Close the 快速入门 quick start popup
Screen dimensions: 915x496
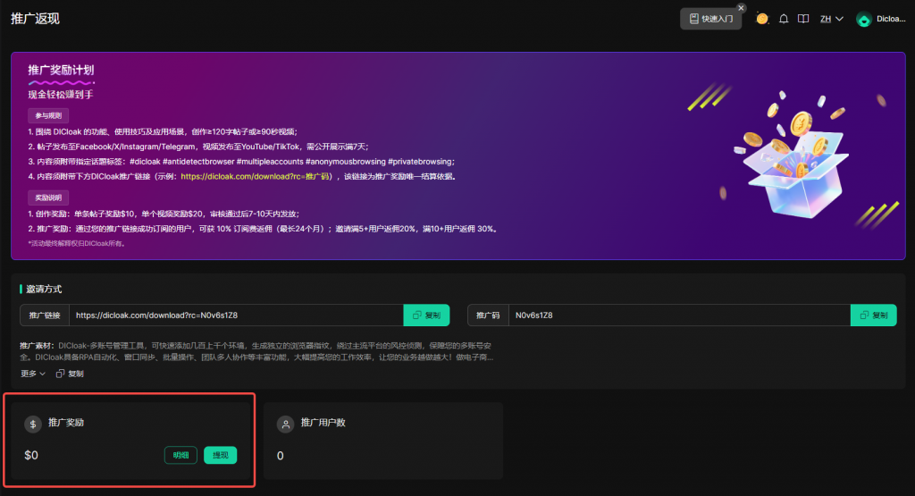[741, 7]
